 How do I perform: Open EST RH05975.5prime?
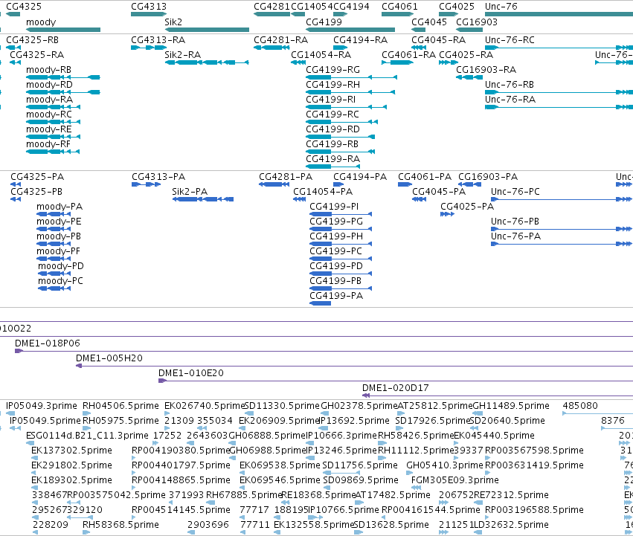point(86,428)
